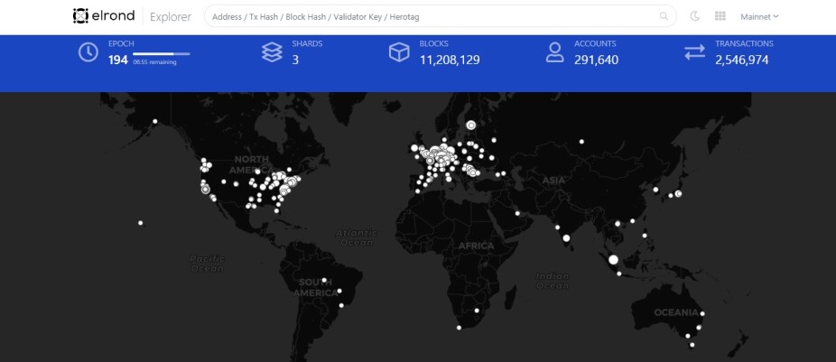Focus the Address / Tx Hash search field

click(x=432, y=16)
